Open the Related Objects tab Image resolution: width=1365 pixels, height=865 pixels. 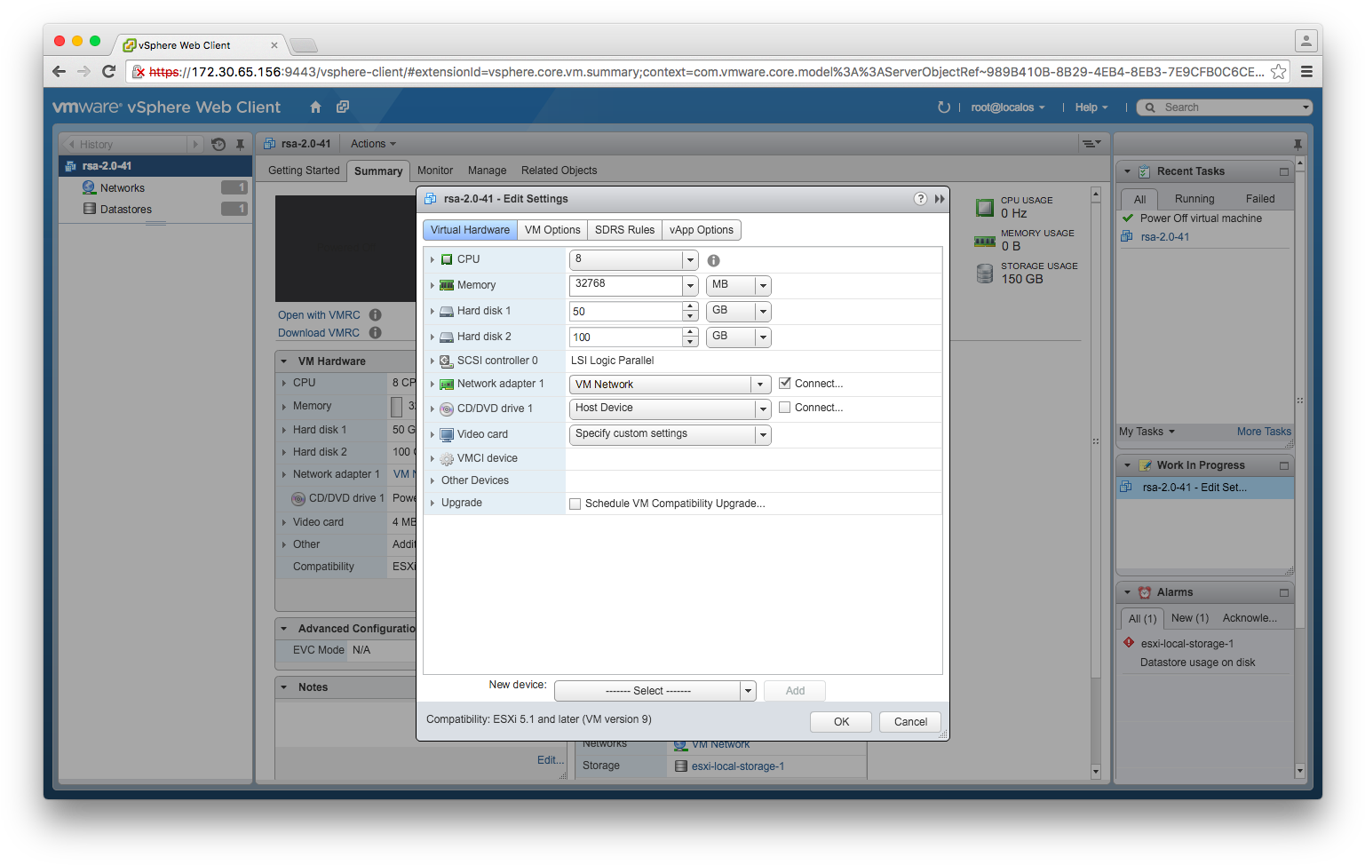(x=559, y=171)
